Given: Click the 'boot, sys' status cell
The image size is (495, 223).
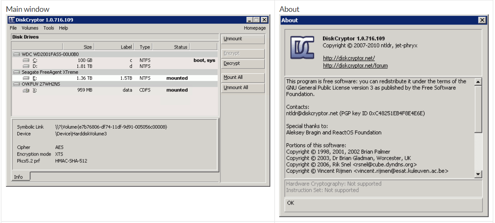Looking at the screenshot, I should click(204, 60).
